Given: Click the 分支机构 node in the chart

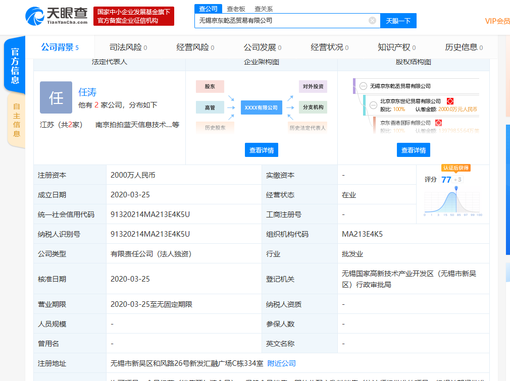Looking at the screenshot, I should (313, 107).
